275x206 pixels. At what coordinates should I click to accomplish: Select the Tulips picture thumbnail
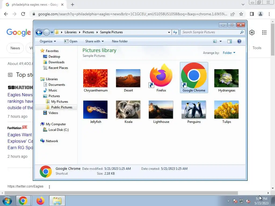(226, 110)
